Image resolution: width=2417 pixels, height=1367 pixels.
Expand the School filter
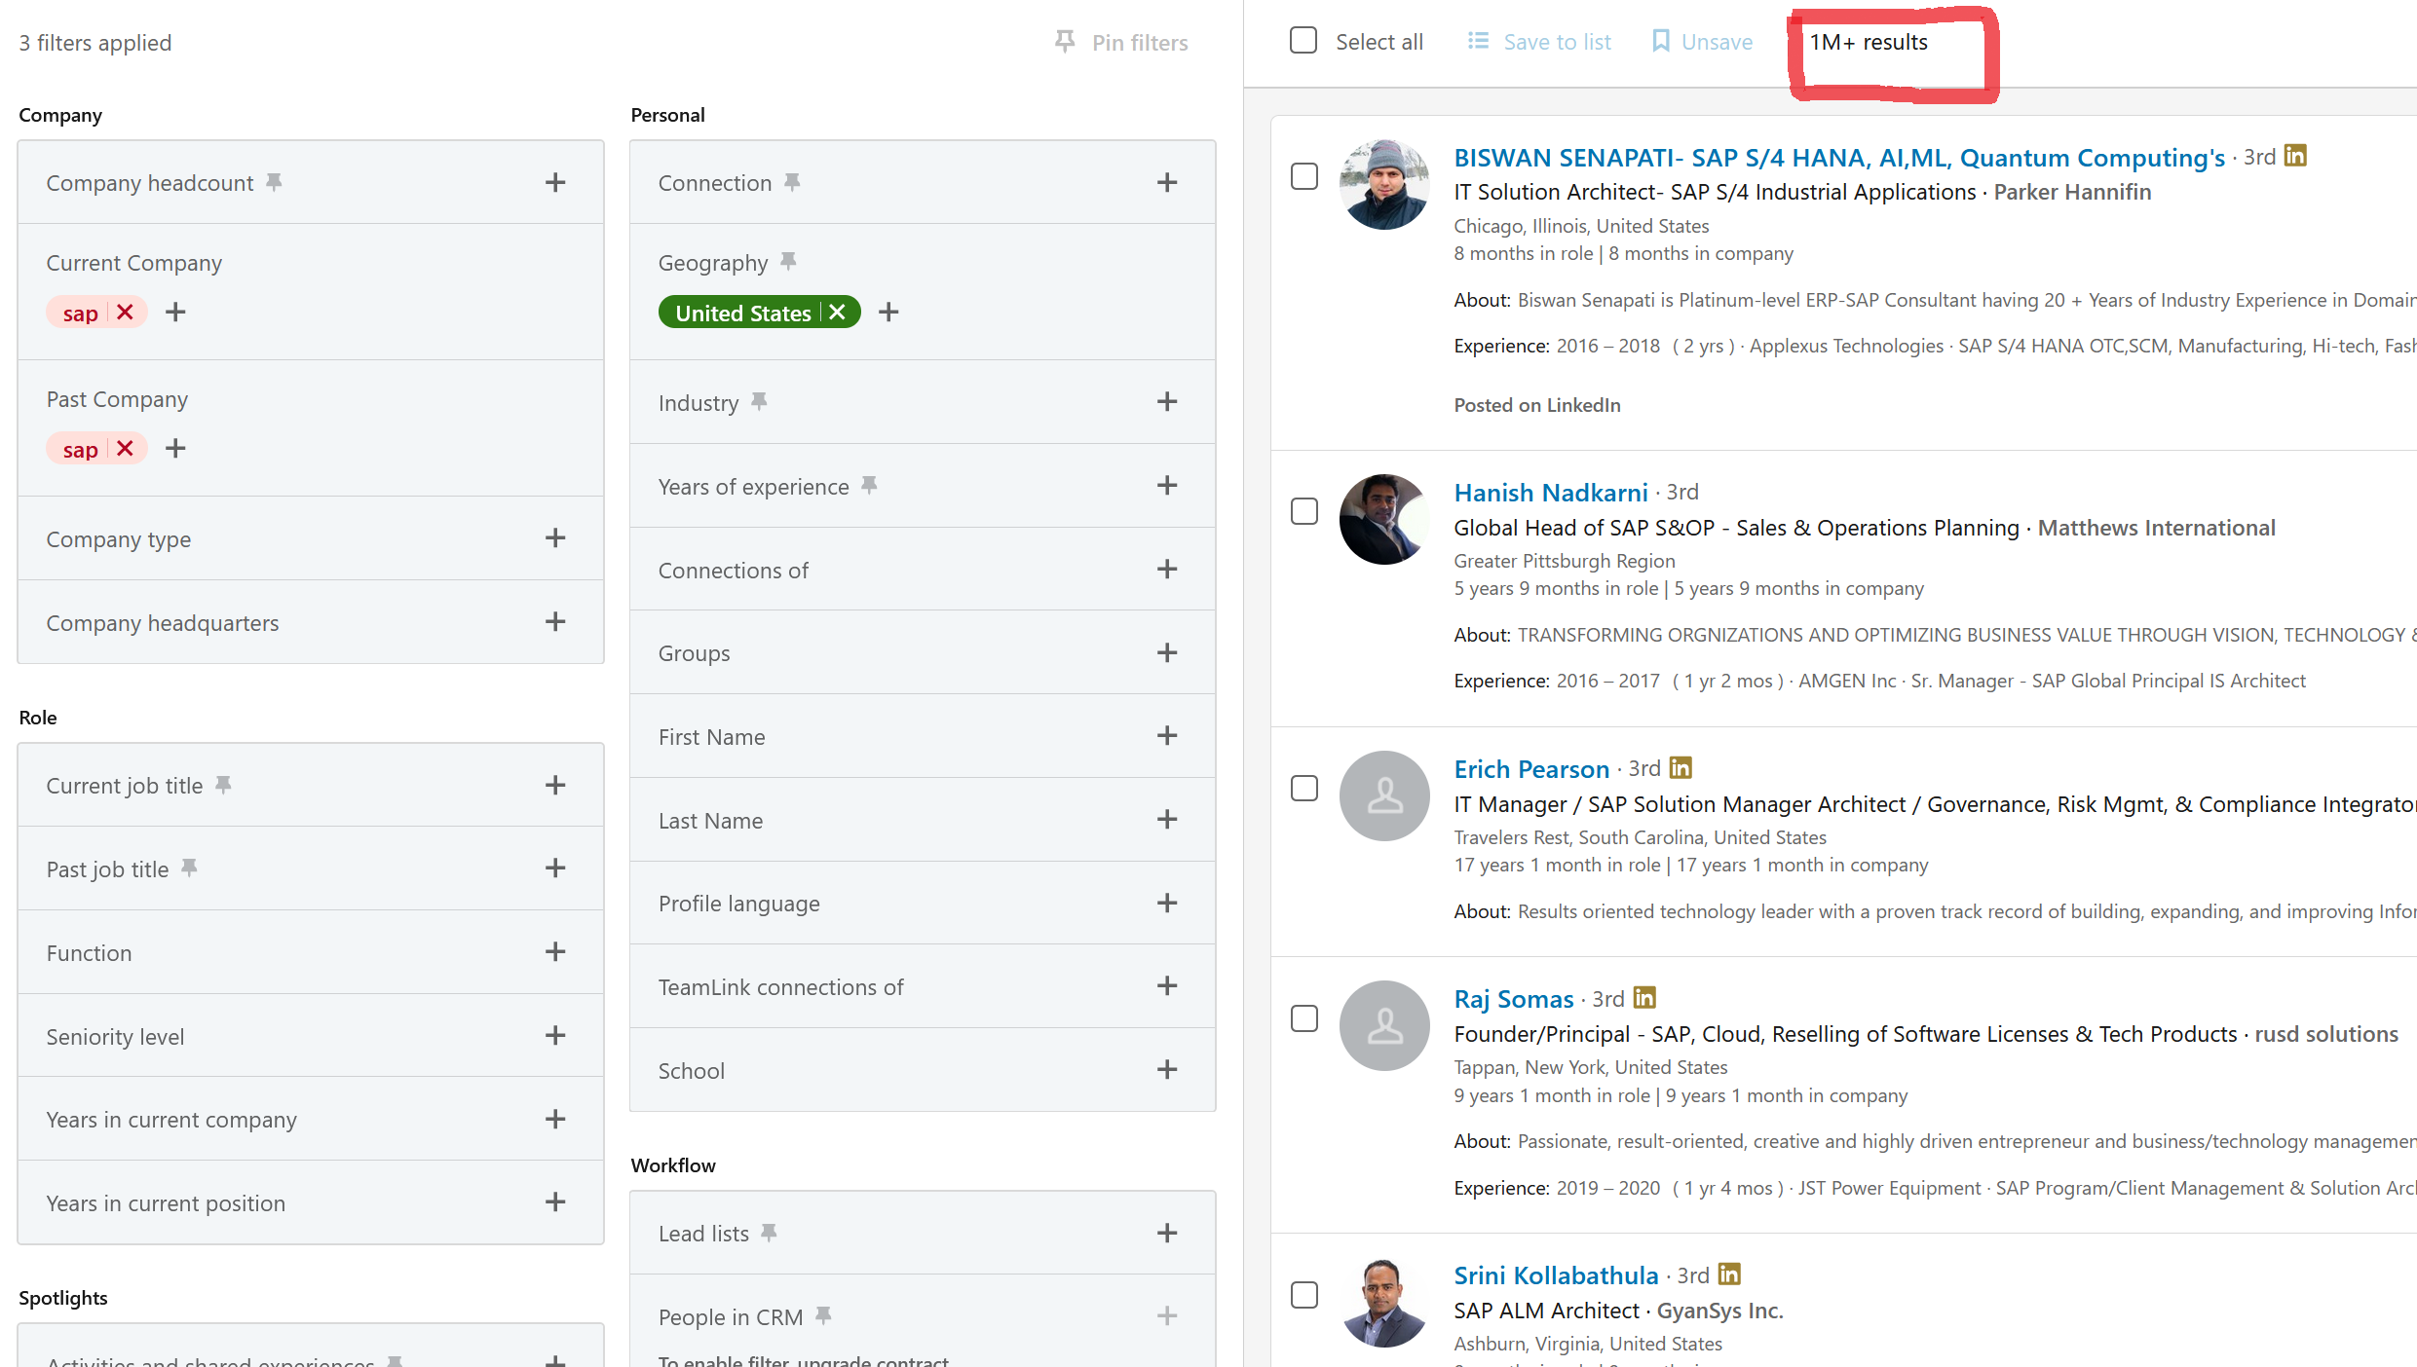(1166, 1069)
